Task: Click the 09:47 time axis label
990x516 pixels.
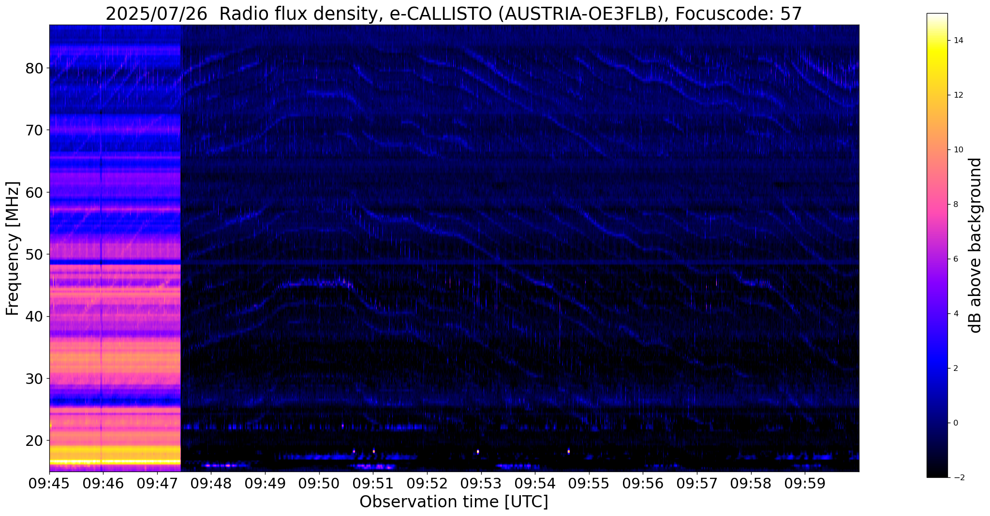Action: coord(157,484)
